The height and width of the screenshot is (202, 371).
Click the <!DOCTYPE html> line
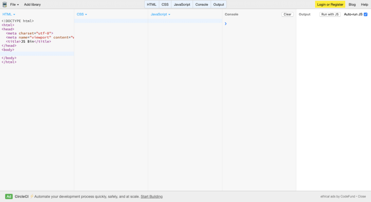tap(18, 21)
